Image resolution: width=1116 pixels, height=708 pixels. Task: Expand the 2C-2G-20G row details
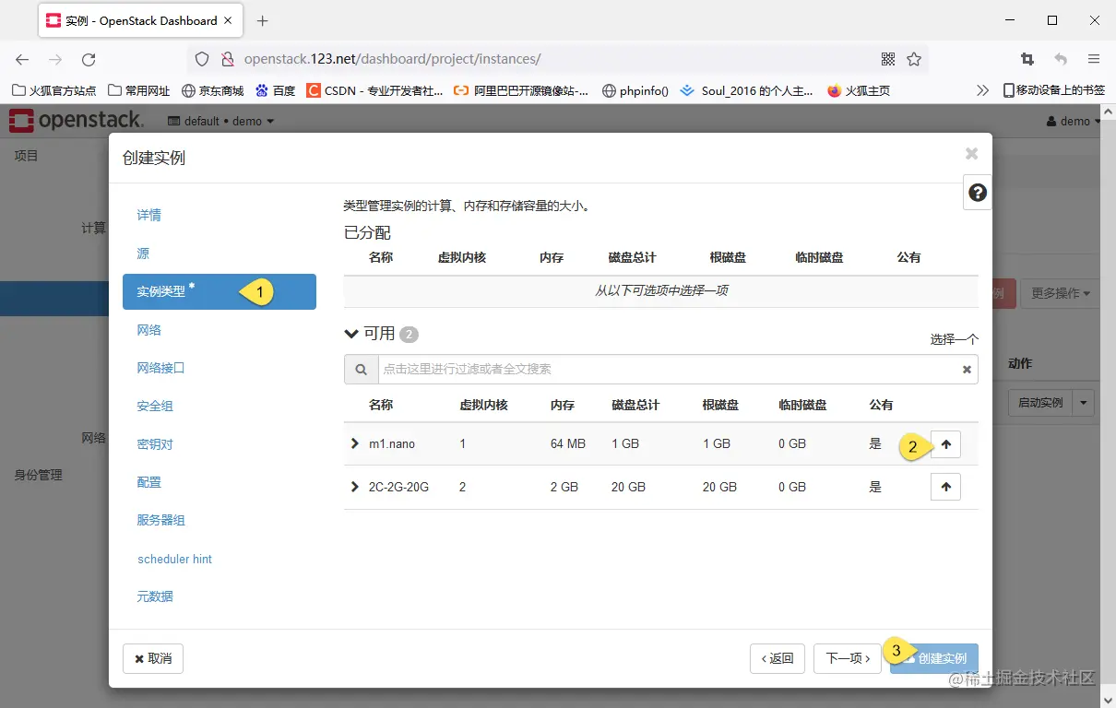[355, 487]
